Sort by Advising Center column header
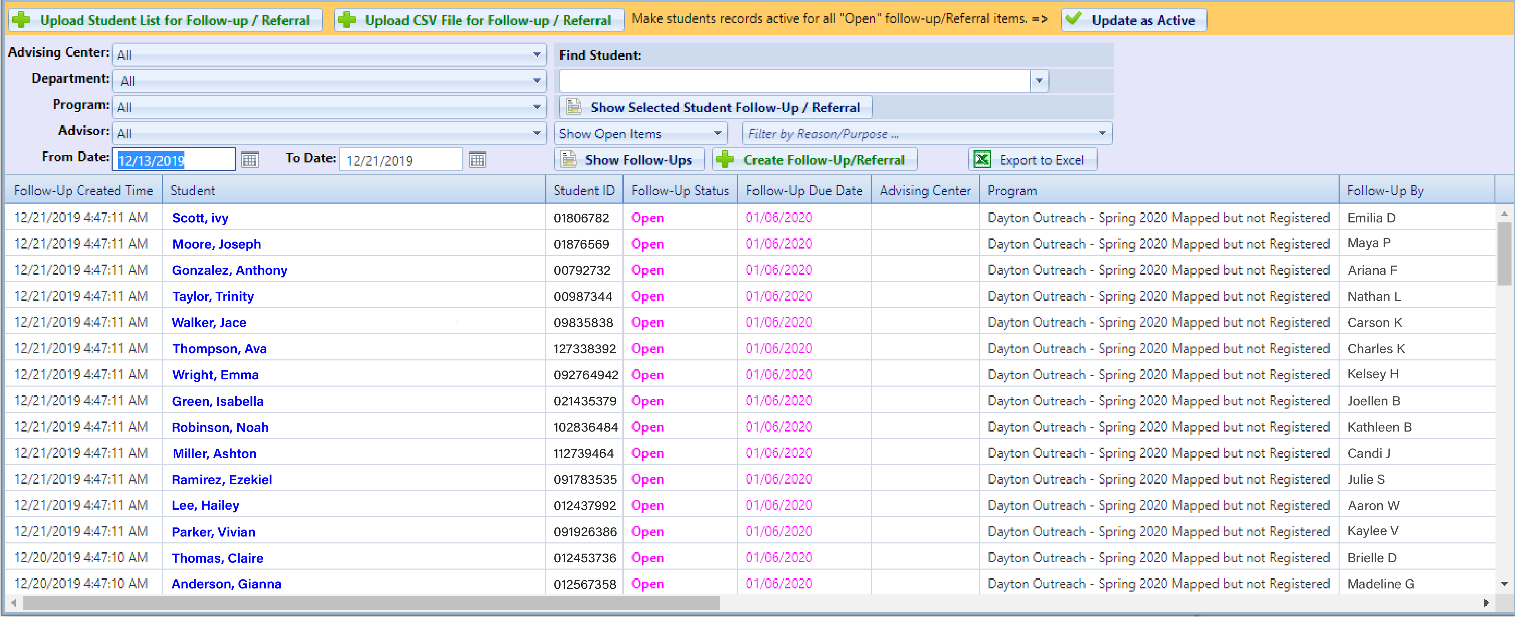 [925, 190]
